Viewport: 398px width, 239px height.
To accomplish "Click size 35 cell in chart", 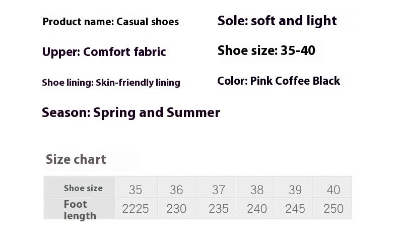I will [x=136, y=187].
